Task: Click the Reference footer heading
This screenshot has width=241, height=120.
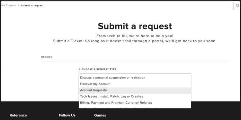Action: click(18, 115)
